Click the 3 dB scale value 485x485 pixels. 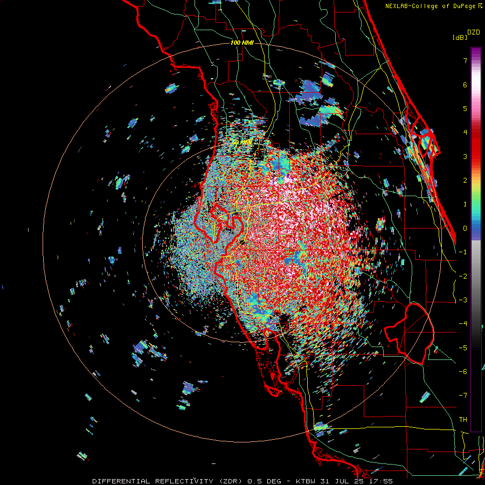465,156
